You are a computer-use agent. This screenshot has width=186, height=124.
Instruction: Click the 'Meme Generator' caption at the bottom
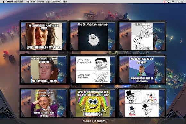point(94,121)
